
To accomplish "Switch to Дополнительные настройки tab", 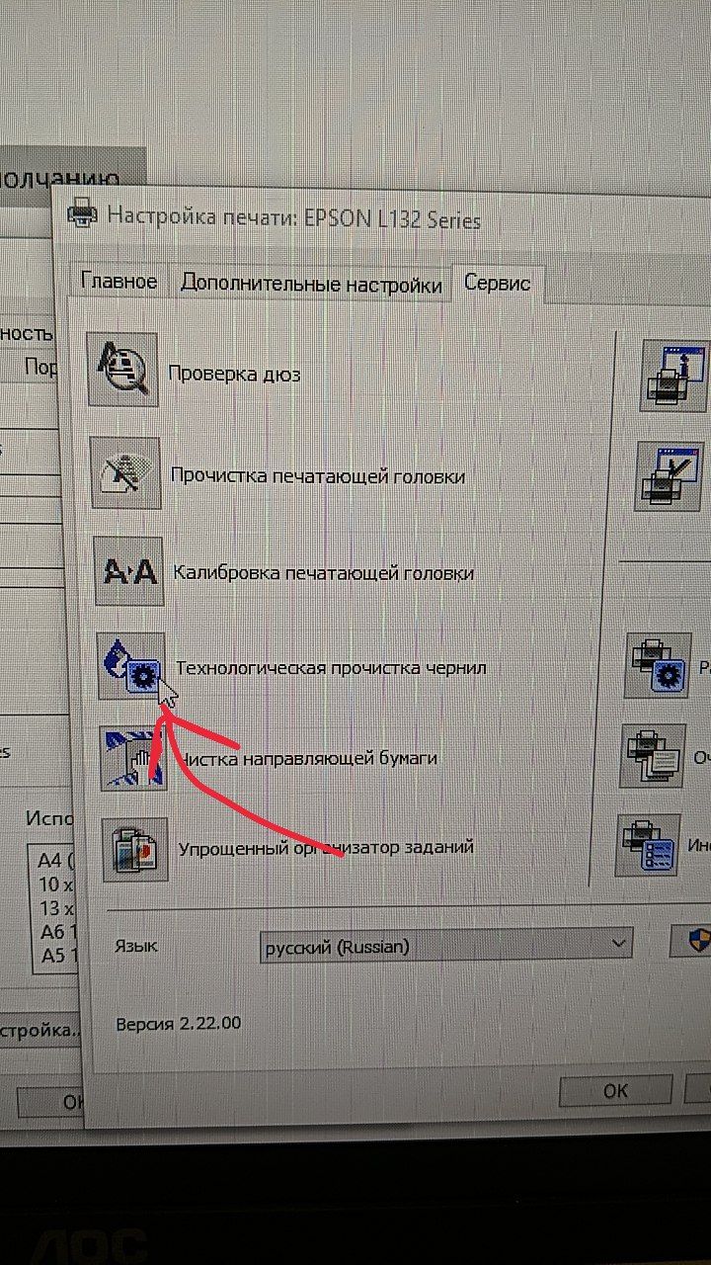I will (310, 285).
